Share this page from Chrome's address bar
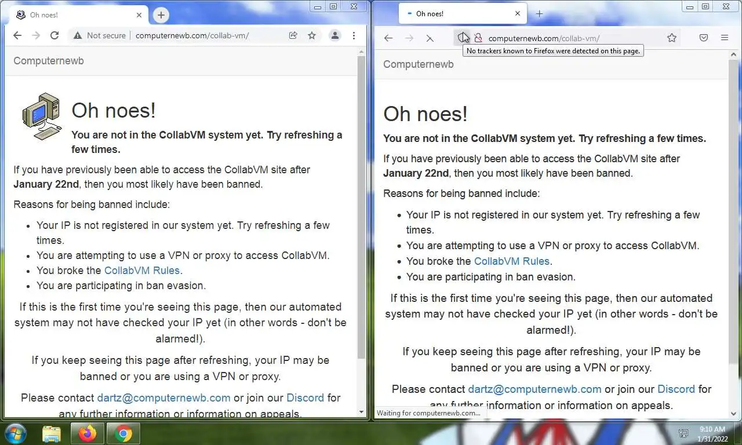This screenshot has width=742, height=445. tap(293, 35)
